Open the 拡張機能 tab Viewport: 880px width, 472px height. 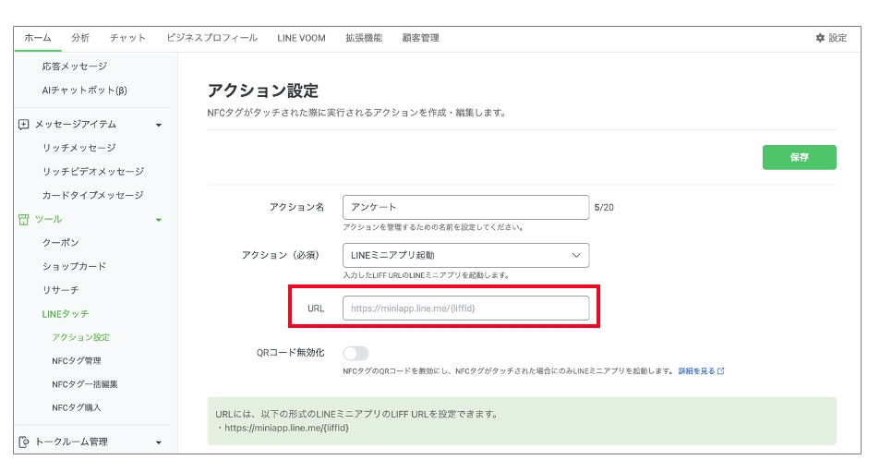click(x=364, y=38)
